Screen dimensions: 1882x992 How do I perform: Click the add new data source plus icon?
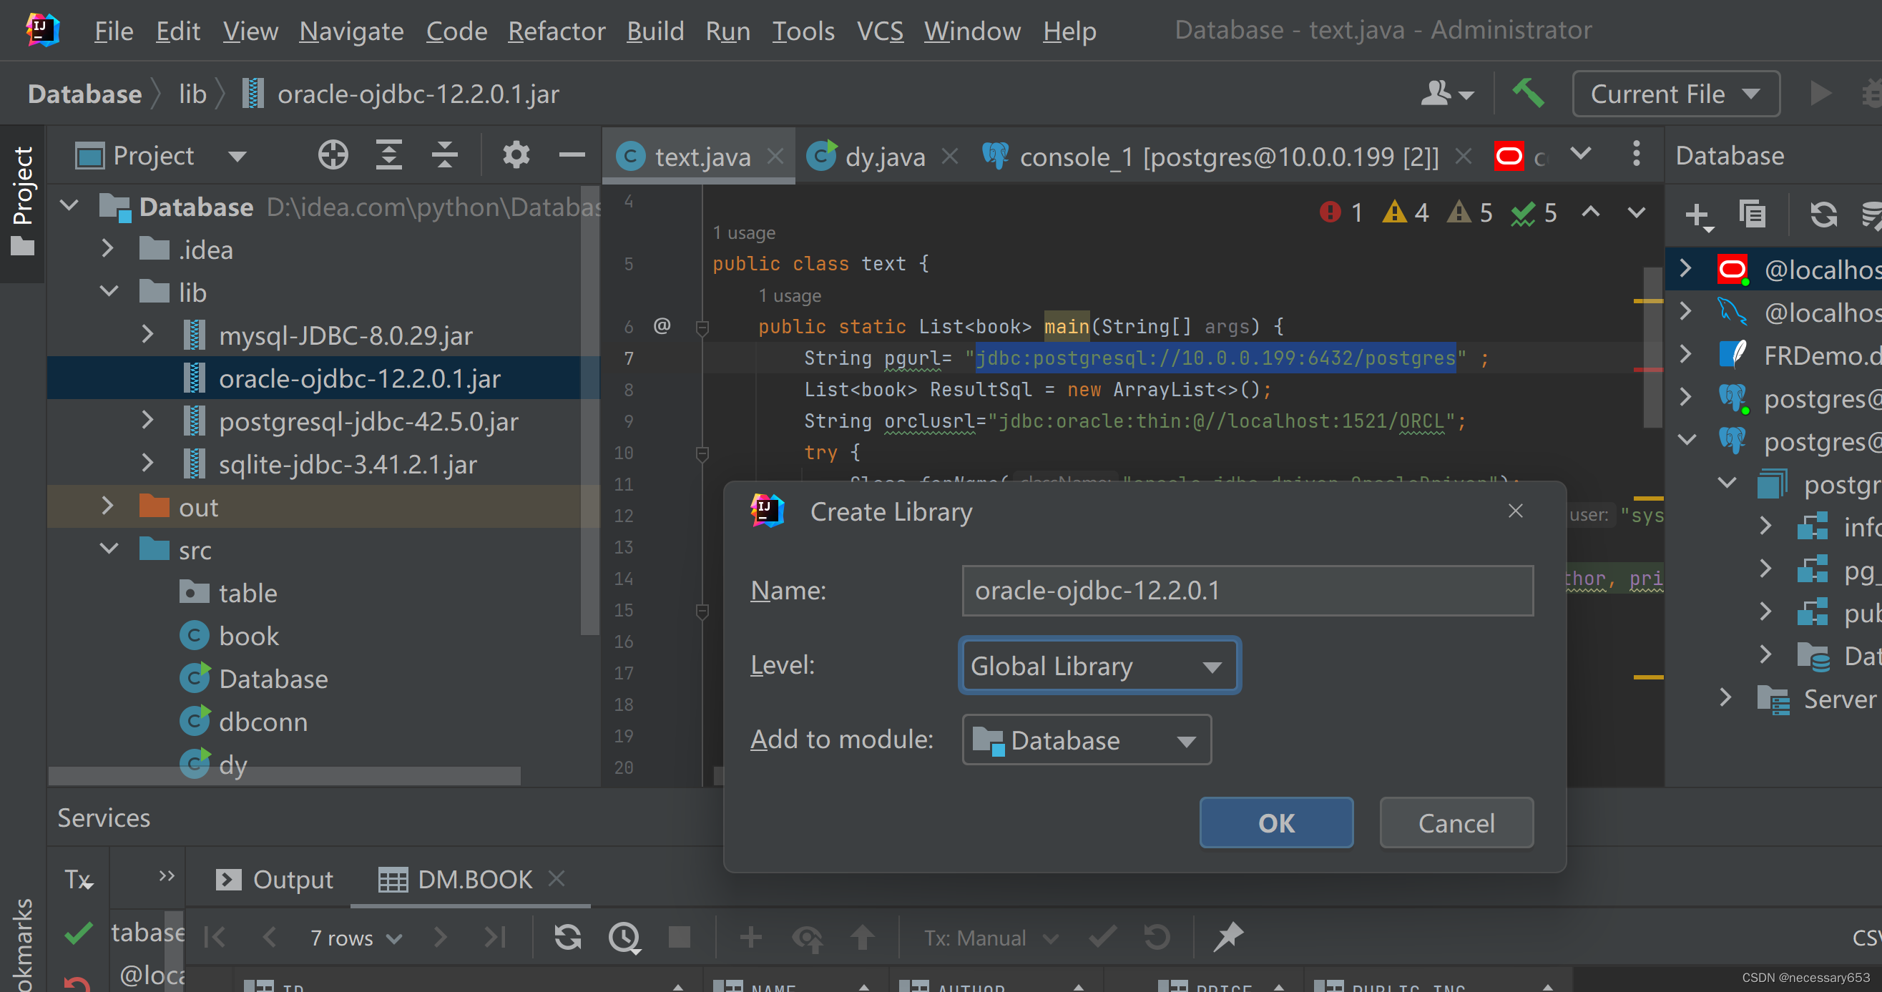click(1697, 215)
